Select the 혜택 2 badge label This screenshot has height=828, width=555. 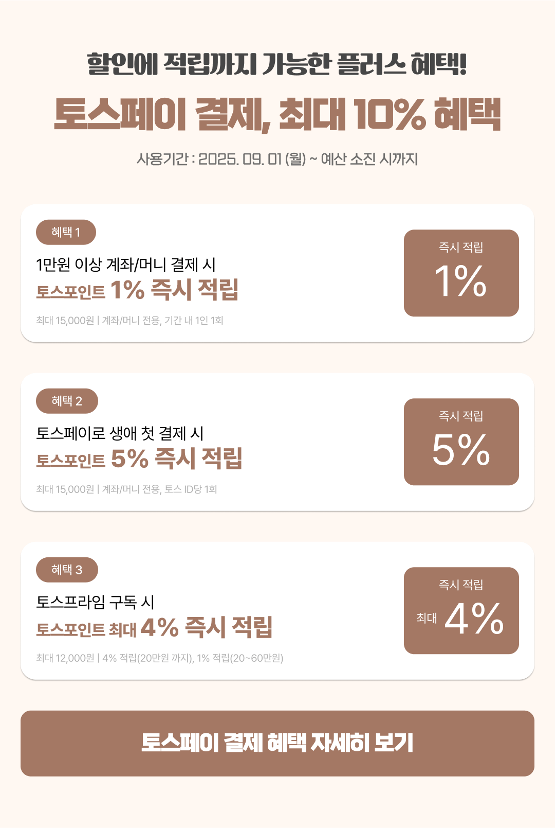[67, 401]
